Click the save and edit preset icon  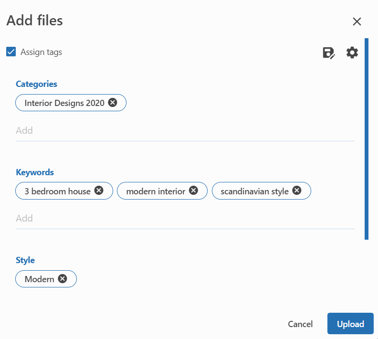329,53
